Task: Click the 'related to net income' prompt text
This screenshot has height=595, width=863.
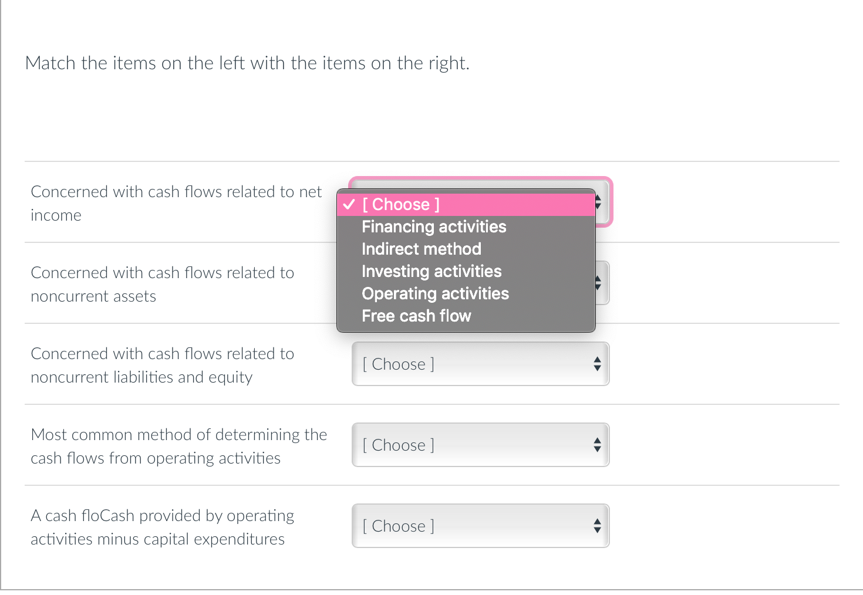Action: (x=176, y=203)
